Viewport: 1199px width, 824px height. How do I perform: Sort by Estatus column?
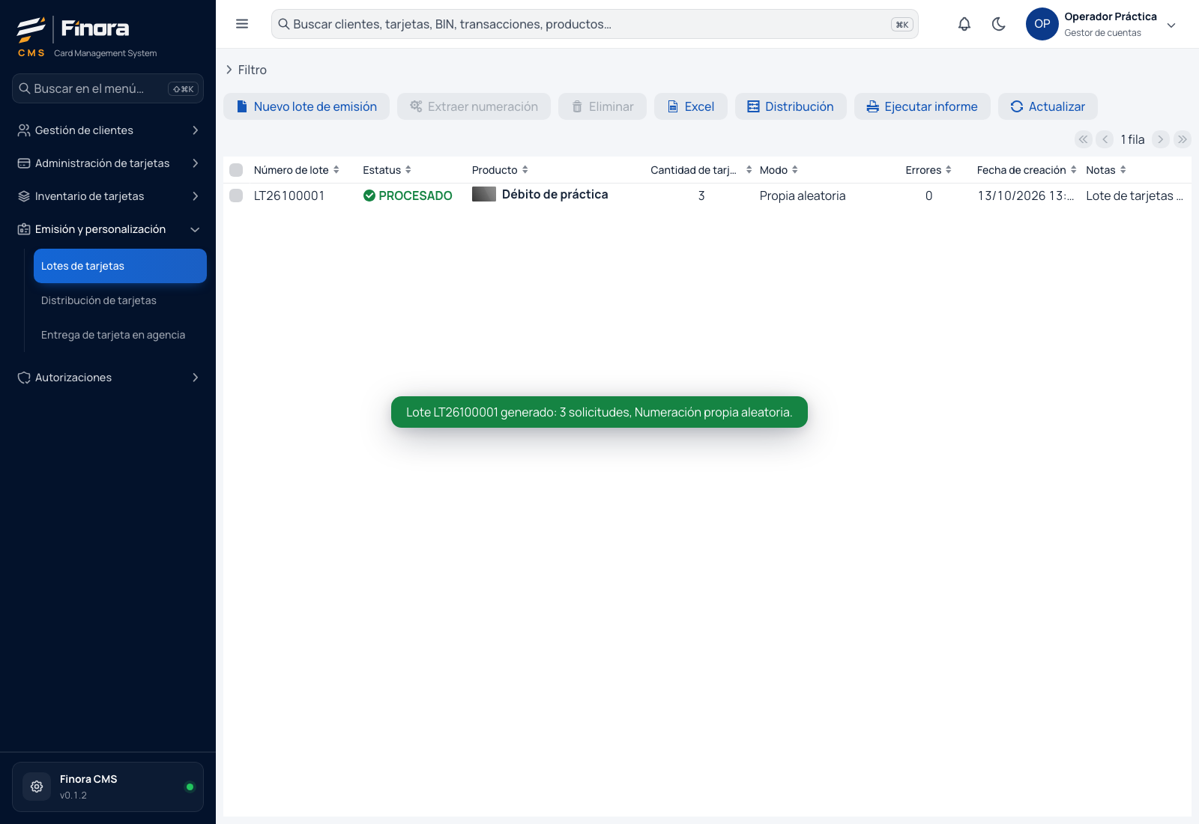(x=408, y=170)
